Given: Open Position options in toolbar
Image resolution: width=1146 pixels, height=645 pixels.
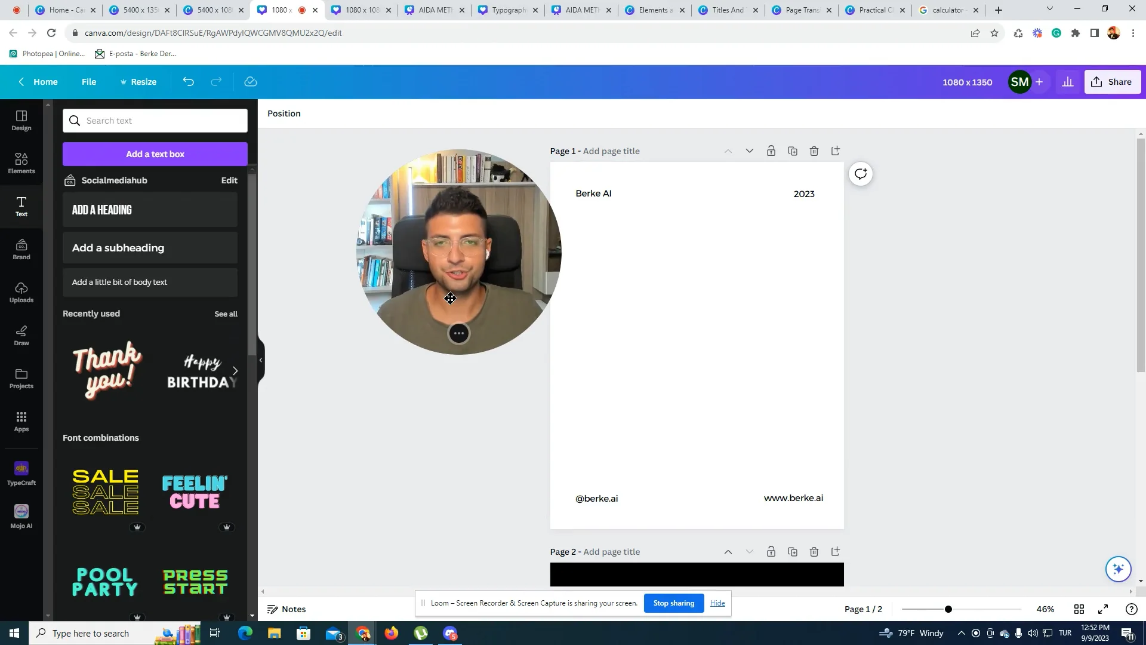Looking at the screenshot, I should pos(284,113).
